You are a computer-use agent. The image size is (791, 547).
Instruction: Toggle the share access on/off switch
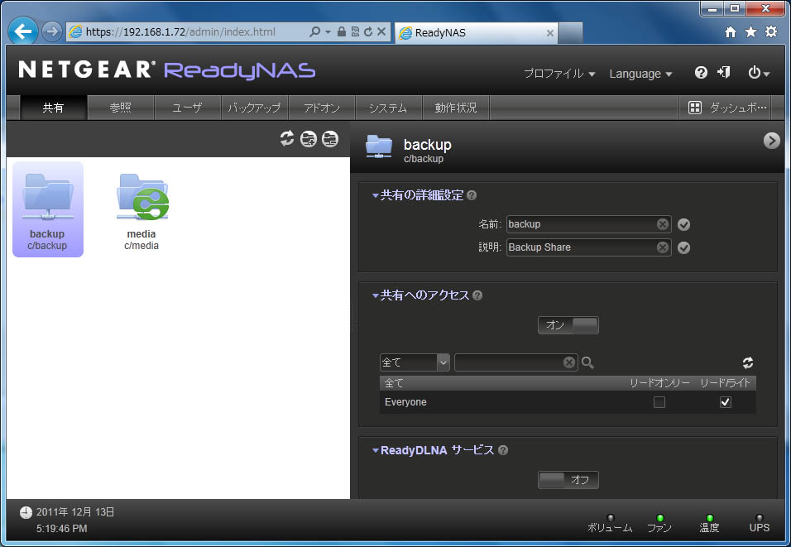pyautogui.click(x=568, y=325)
